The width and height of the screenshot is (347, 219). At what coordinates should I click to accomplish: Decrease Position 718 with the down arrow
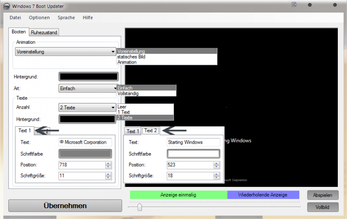(108, 167)
